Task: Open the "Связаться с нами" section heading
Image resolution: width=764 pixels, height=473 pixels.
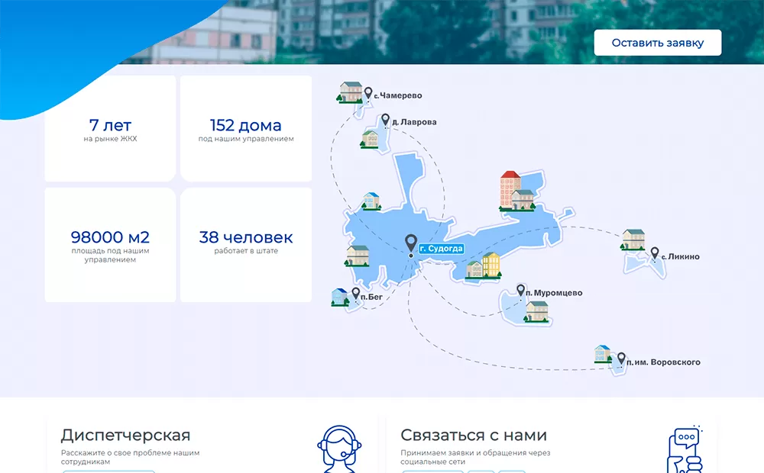Action: coord(474,436)
